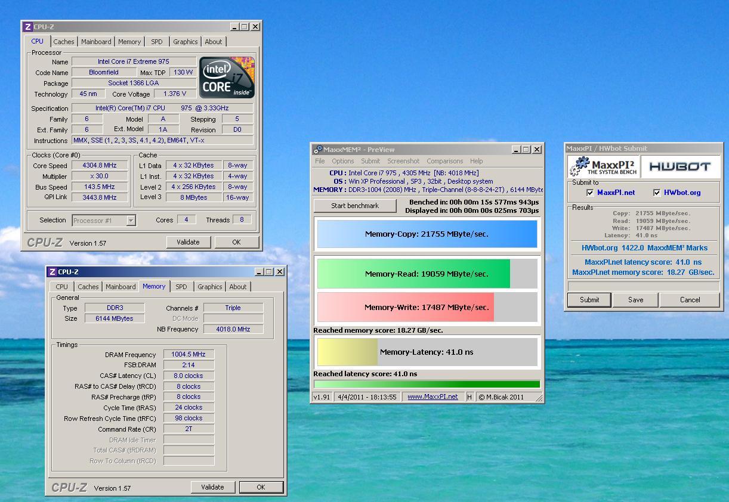Image resolution: width=729 pixels, height=502 pixels.
Task: Click the NB Frequency 4018.0 MHz field
Action: pyautogui.click(x=233, y=329)
